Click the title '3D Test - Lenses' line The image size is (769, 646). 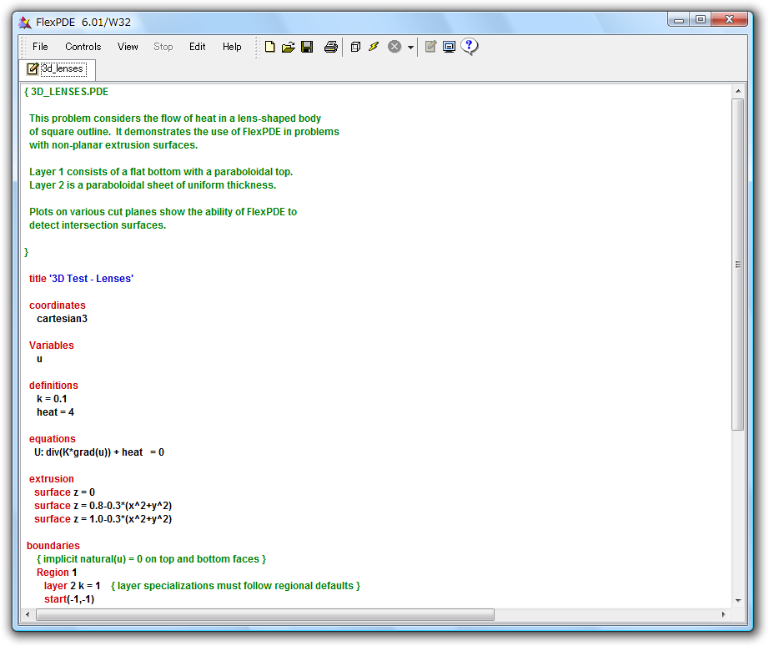click(81, 278)
